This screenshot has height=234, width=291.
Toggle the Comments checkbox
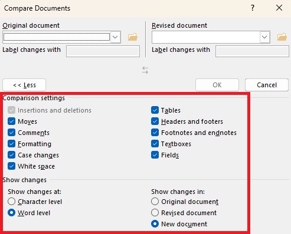[x=12, y=133]
